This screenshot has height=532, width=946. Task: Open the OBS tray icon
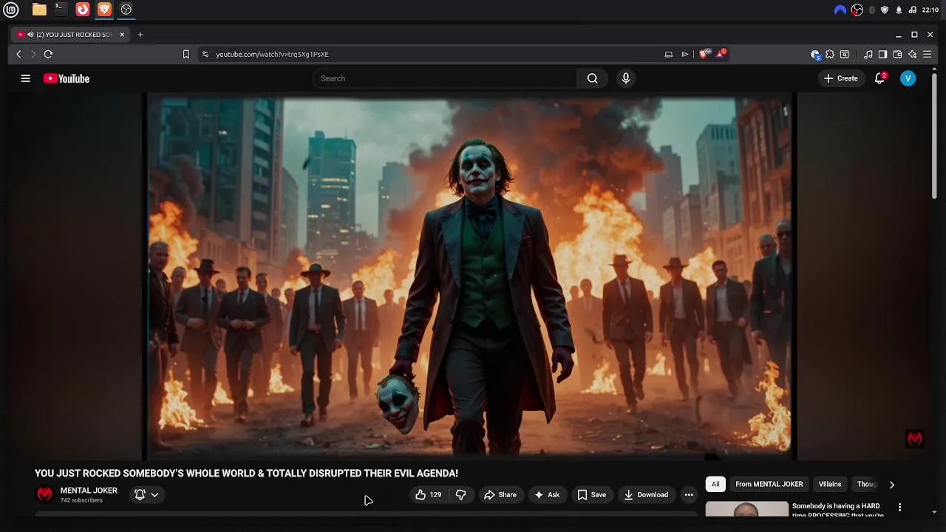click(x=857, y=10)
